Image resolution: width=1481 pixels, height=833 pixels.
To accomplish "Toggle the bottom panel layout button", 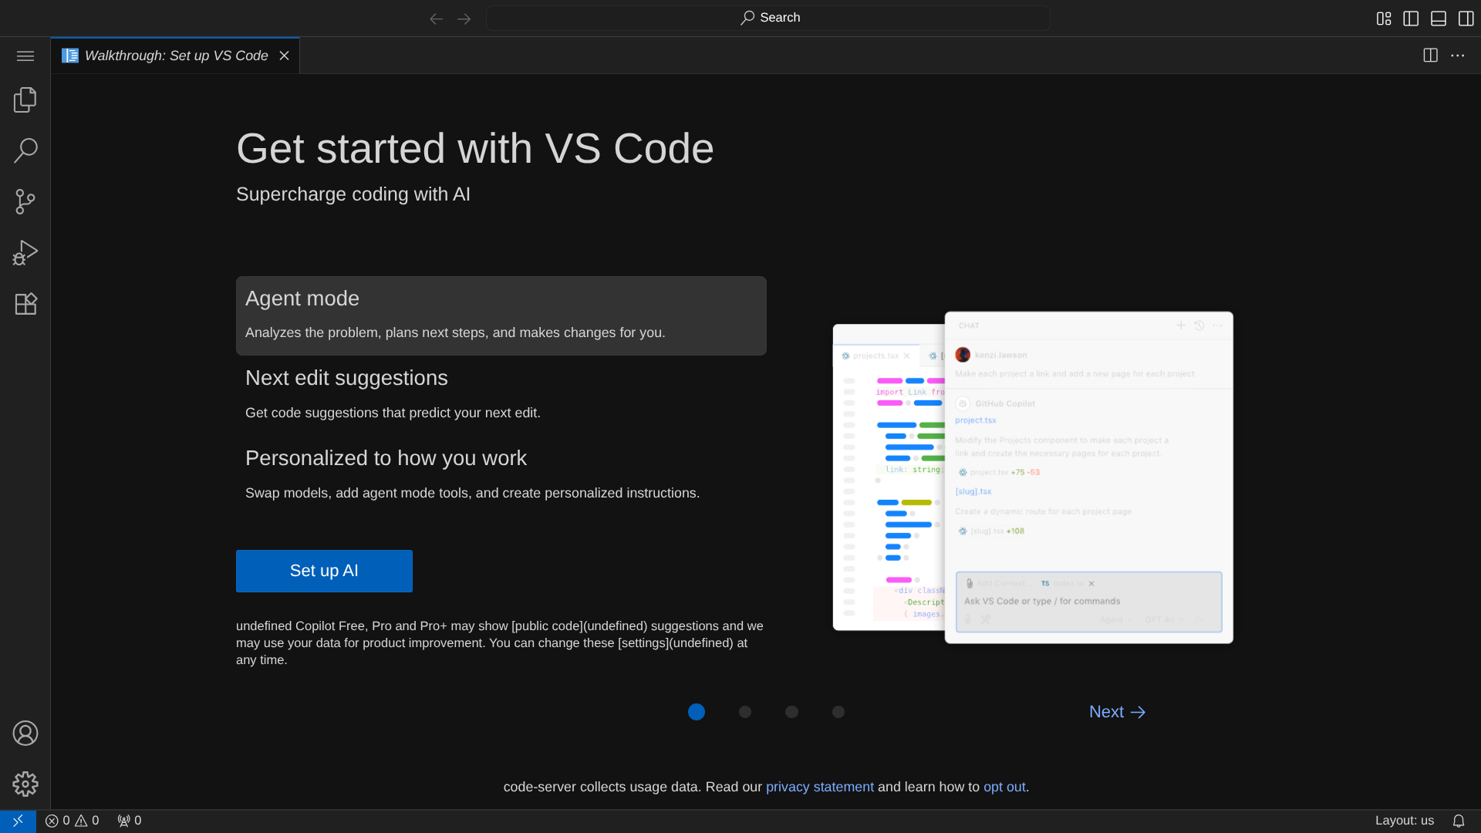I will (x=1438, y=19).
